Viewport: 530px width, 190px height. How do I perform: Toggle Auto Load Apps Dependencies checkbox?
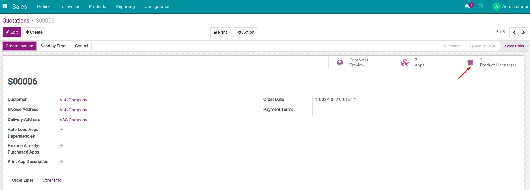(x=61, y=130)
